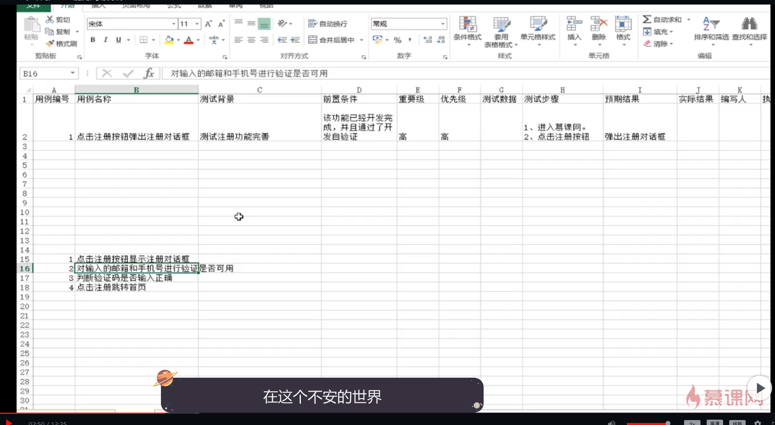Enable Wrap Text (自动换行)

point(327,23)
